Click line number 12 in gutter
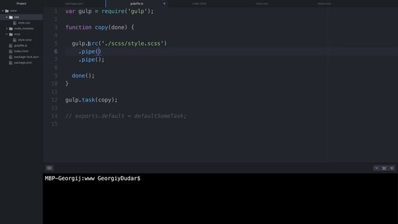 tap(54, 100)
